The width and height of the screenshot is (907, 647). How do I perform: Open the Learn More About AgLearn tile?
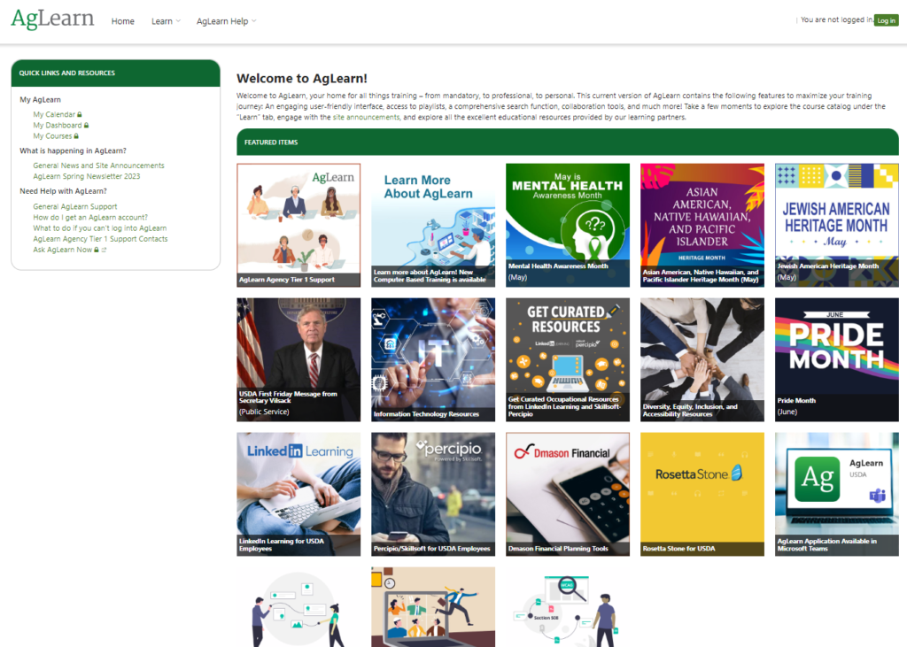point(433,225)
